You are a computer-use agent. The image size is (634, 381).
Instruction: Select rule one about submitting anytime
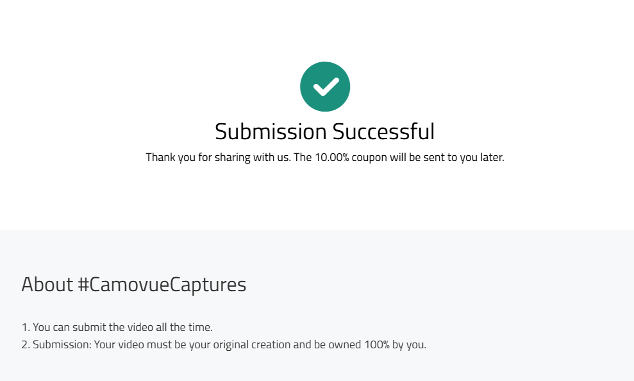pos(117,327)
